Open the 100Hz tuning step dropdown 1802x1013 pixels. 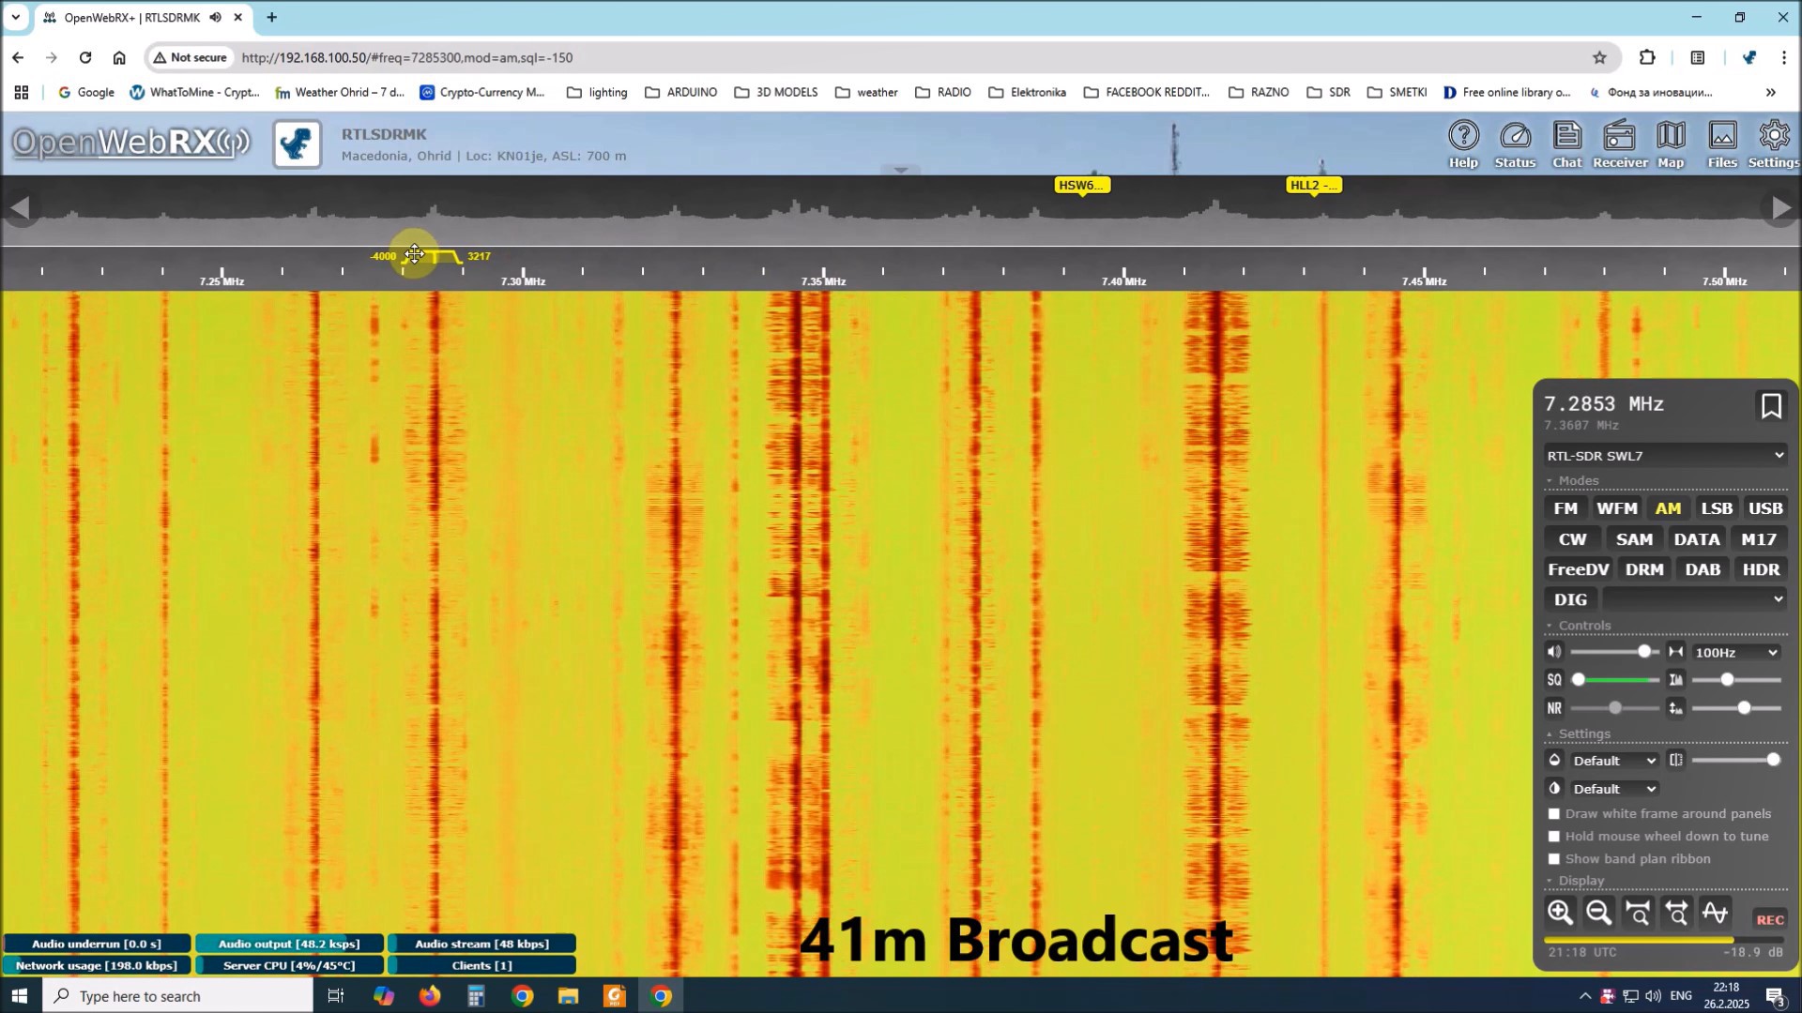(x=1735, y=653)
